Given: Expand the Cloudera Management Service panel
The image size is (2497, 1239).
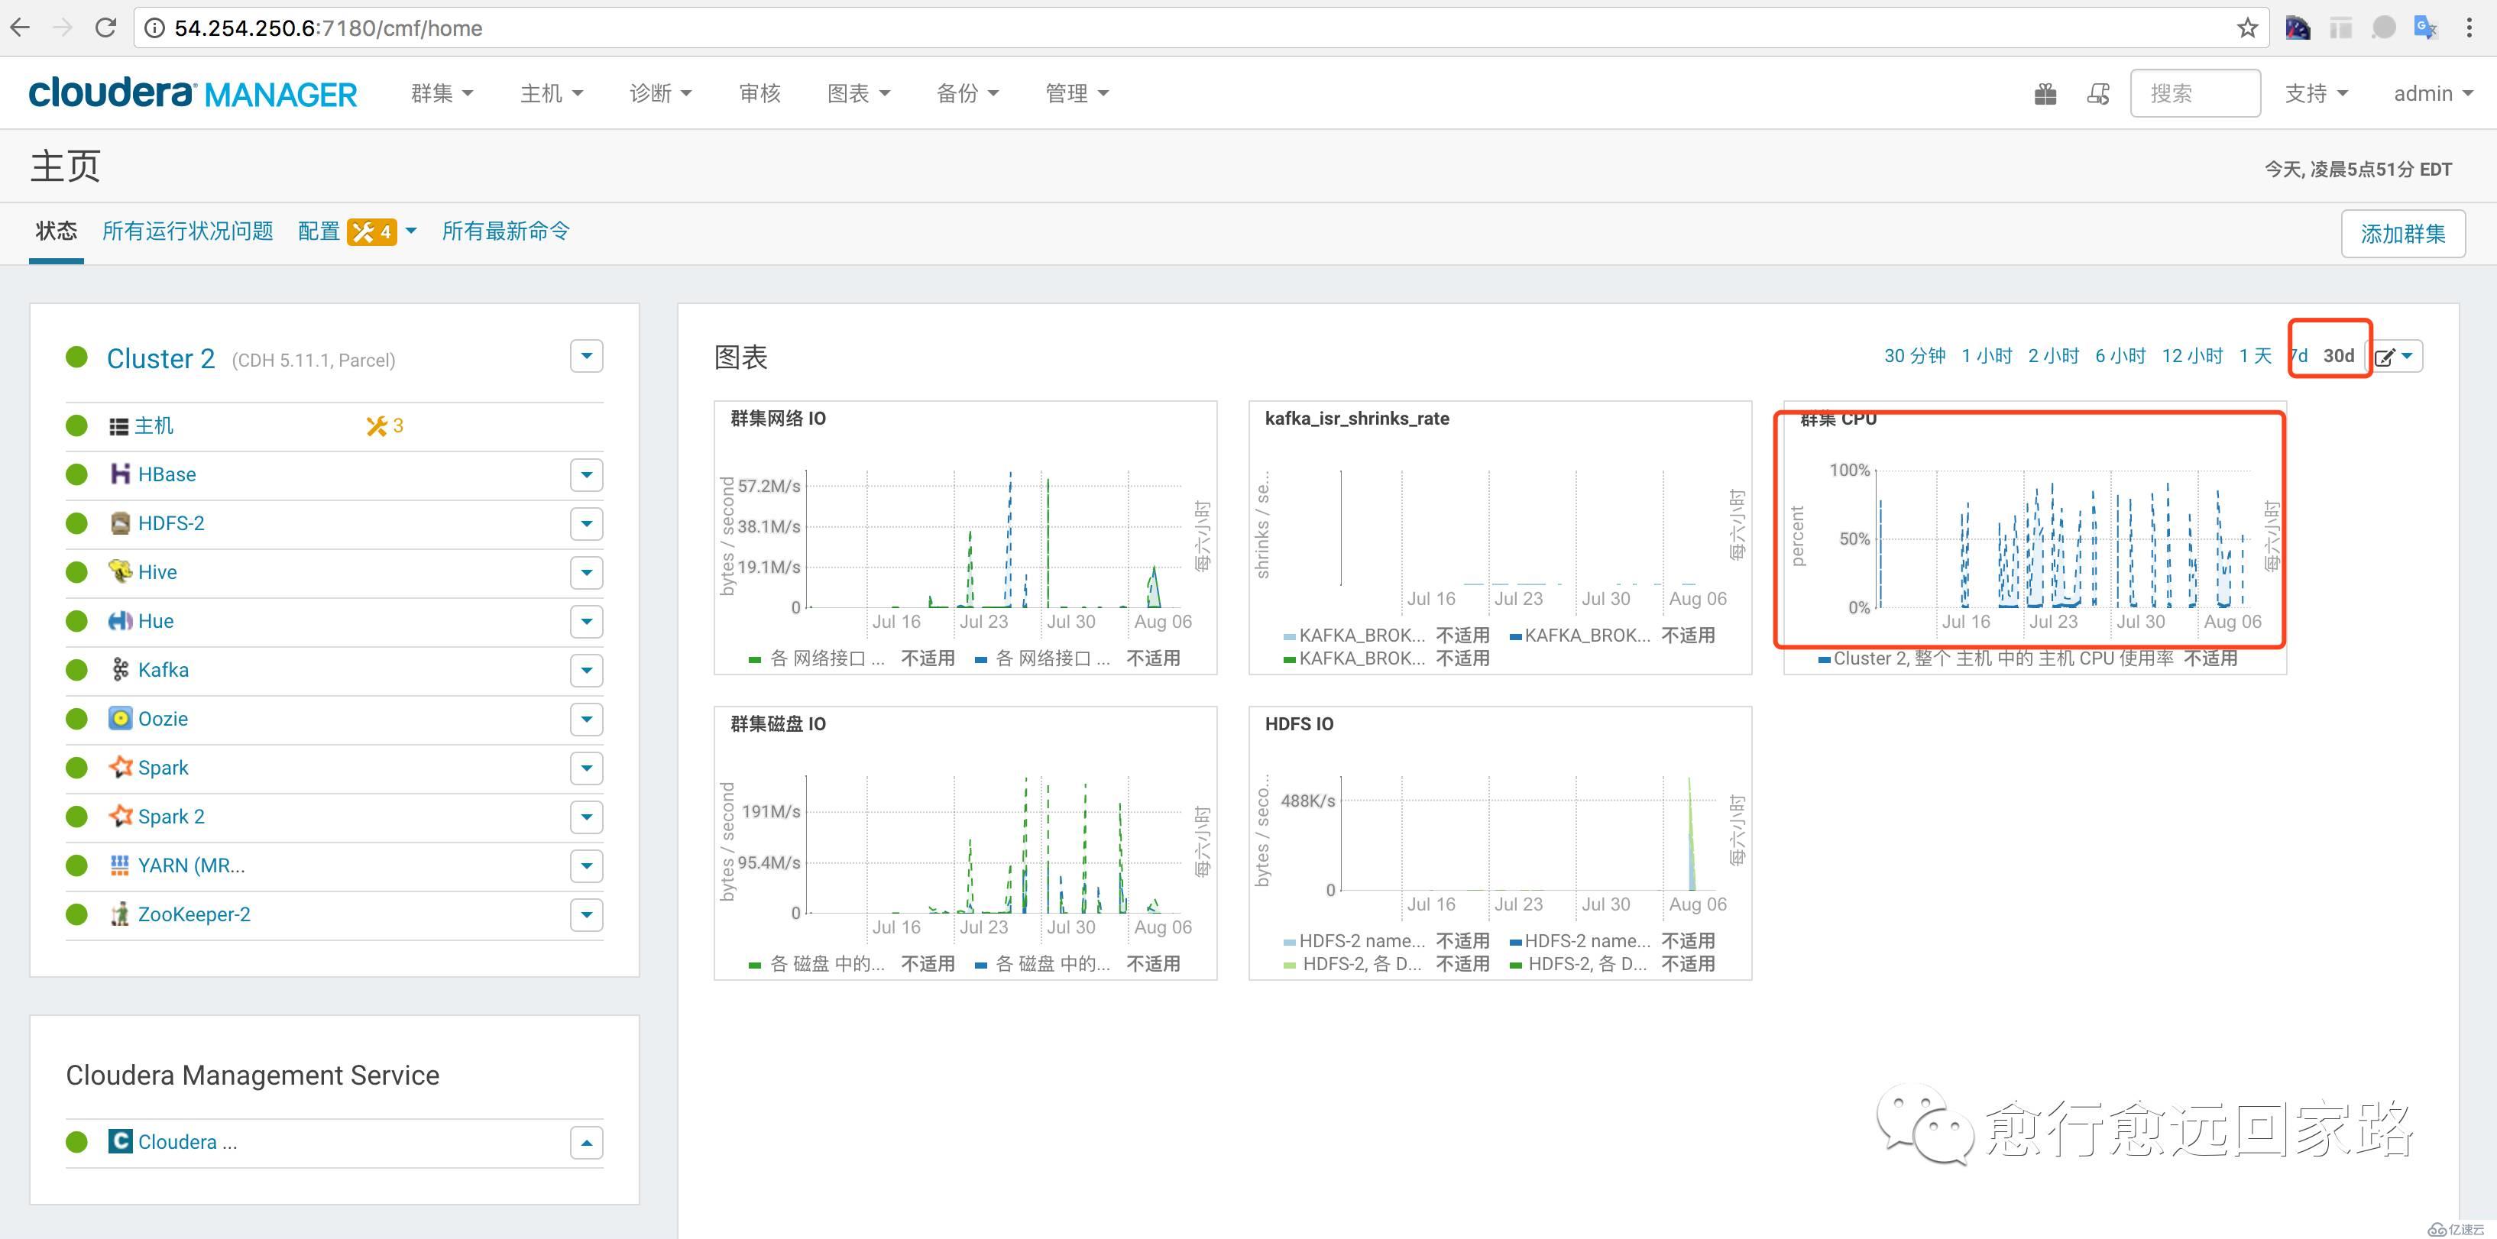Looking at the screenshot, I should click(x=586, y=1142).
